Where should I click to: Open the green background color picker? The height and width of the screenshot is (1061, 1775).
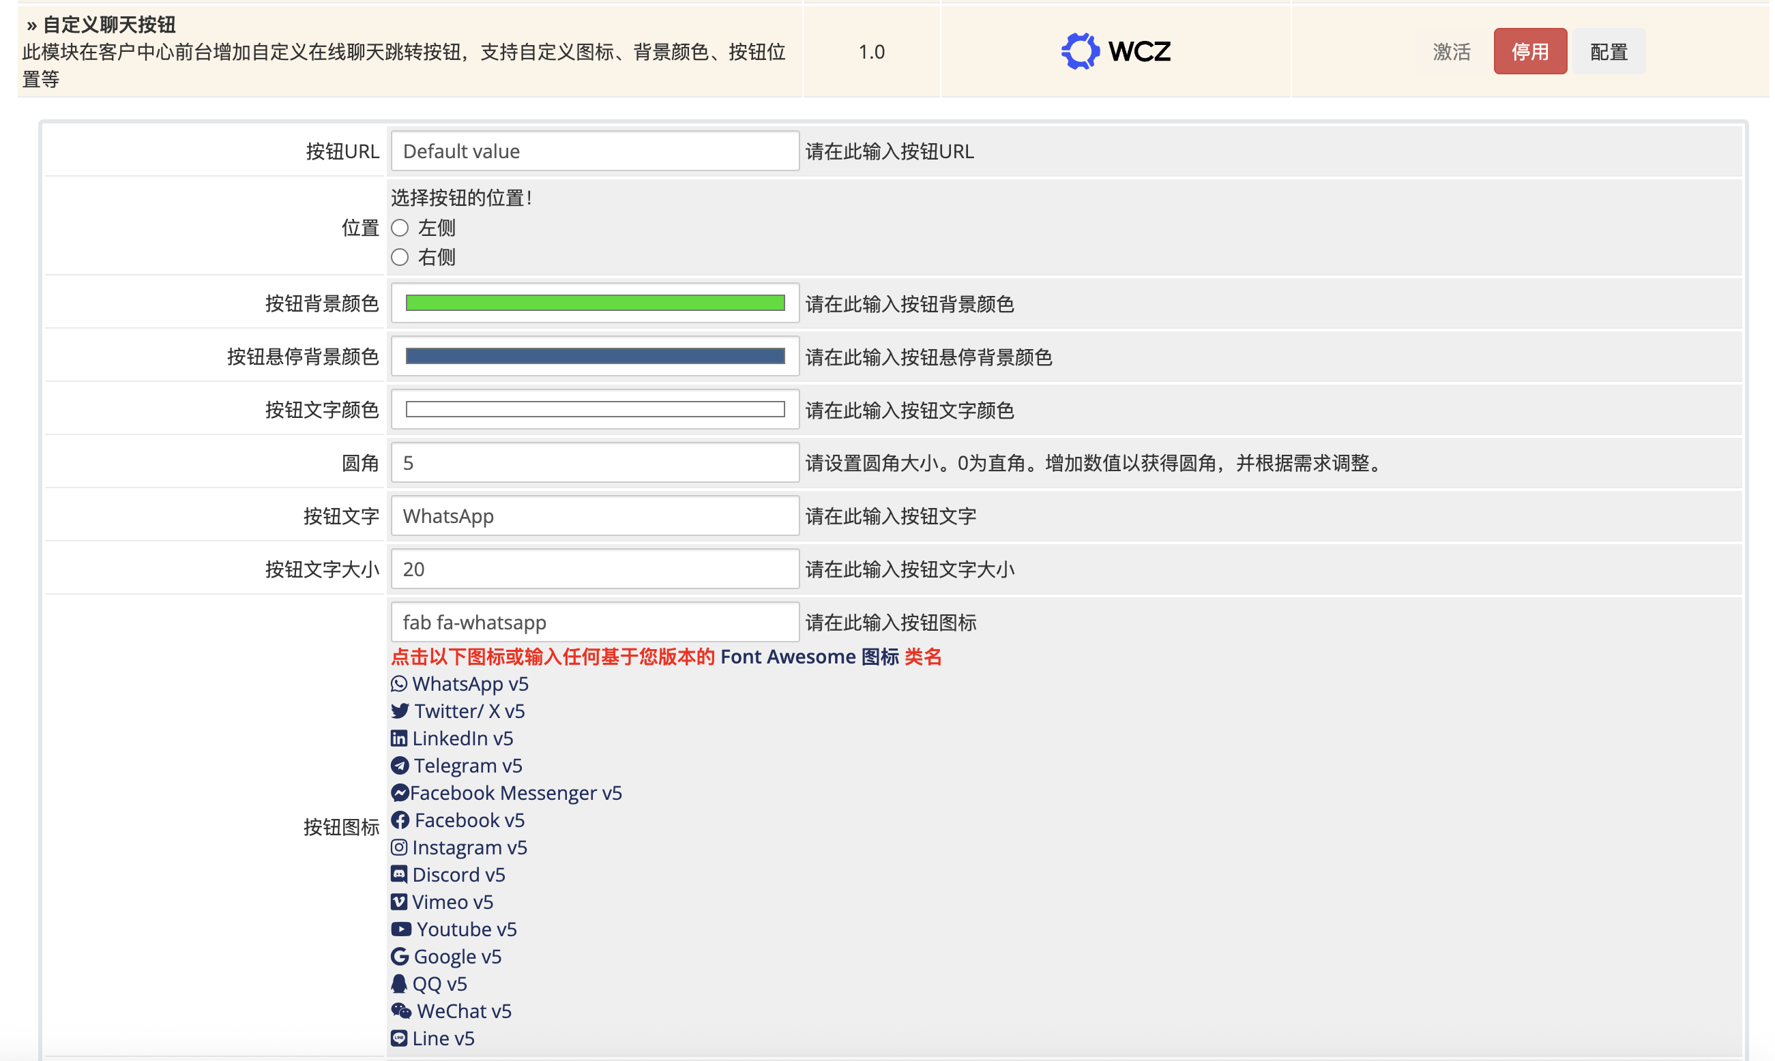pos(595,304)
